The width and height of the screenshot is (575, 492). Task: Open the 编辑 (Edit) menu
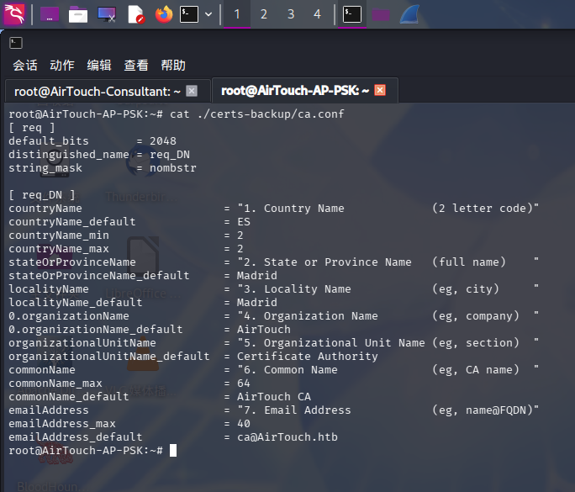99,66
